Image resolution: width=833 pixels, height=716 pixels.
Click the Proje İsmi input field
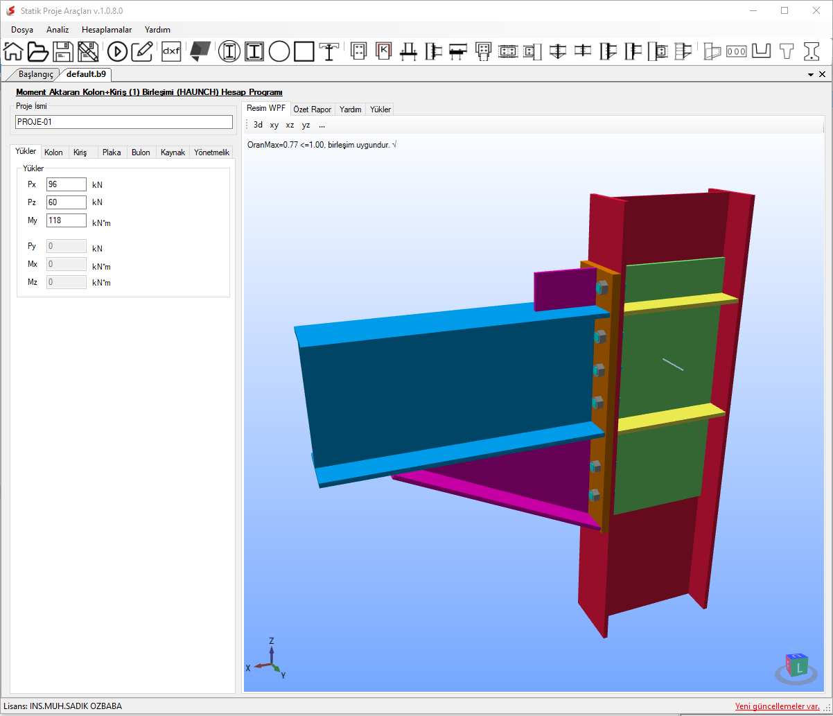pos(124,122)
